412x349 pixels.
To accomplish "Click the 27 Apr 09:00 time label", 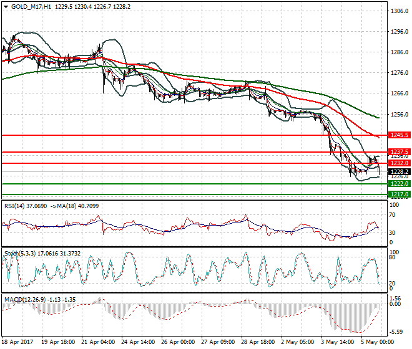I will pyautogui.click(x=218, y=342).
